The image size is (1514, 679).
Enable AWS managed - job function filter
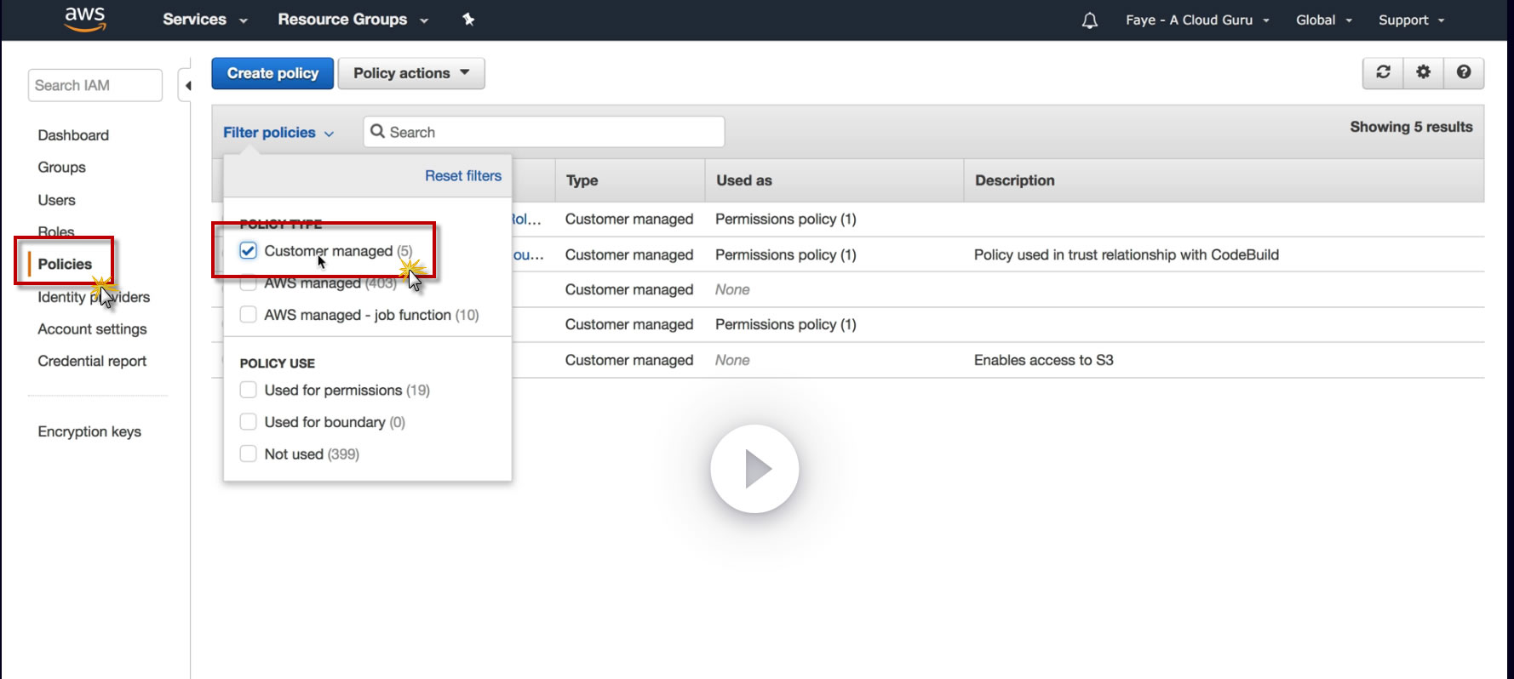pyautogui.click(x=249, y=315)
